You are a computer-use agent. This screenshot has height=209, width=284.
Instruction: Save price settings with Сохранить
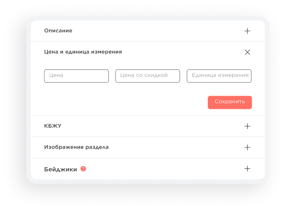coord(230,102)
